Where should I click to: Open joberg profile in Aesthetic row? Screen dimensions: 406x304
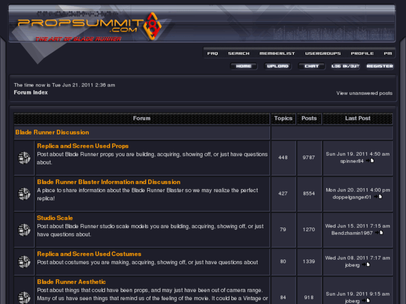(x=352, y=301)
